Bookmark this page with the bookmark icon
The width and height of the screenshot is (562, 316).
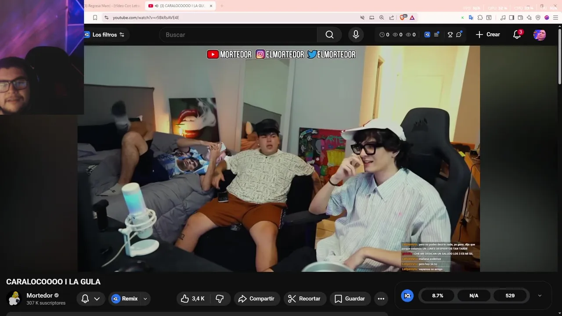pyautogui.click(x=95, y=18)
